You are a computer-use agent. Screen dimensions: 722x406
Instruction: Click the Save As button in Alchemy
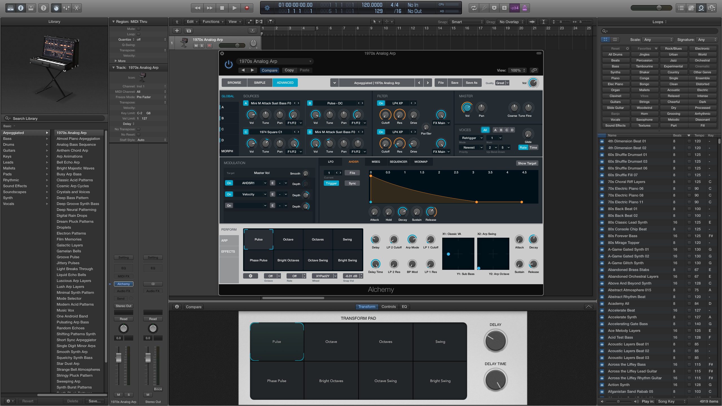(x=472, y=83)
